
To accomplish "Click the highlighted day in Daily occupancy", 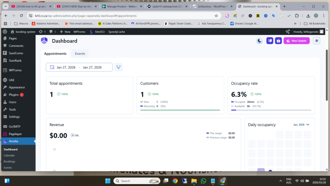I will coord(261,170).
